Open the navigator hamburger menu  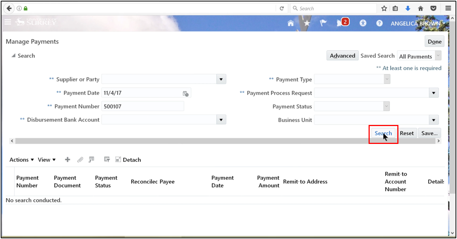pyautogui.click(x=8, y=22)
